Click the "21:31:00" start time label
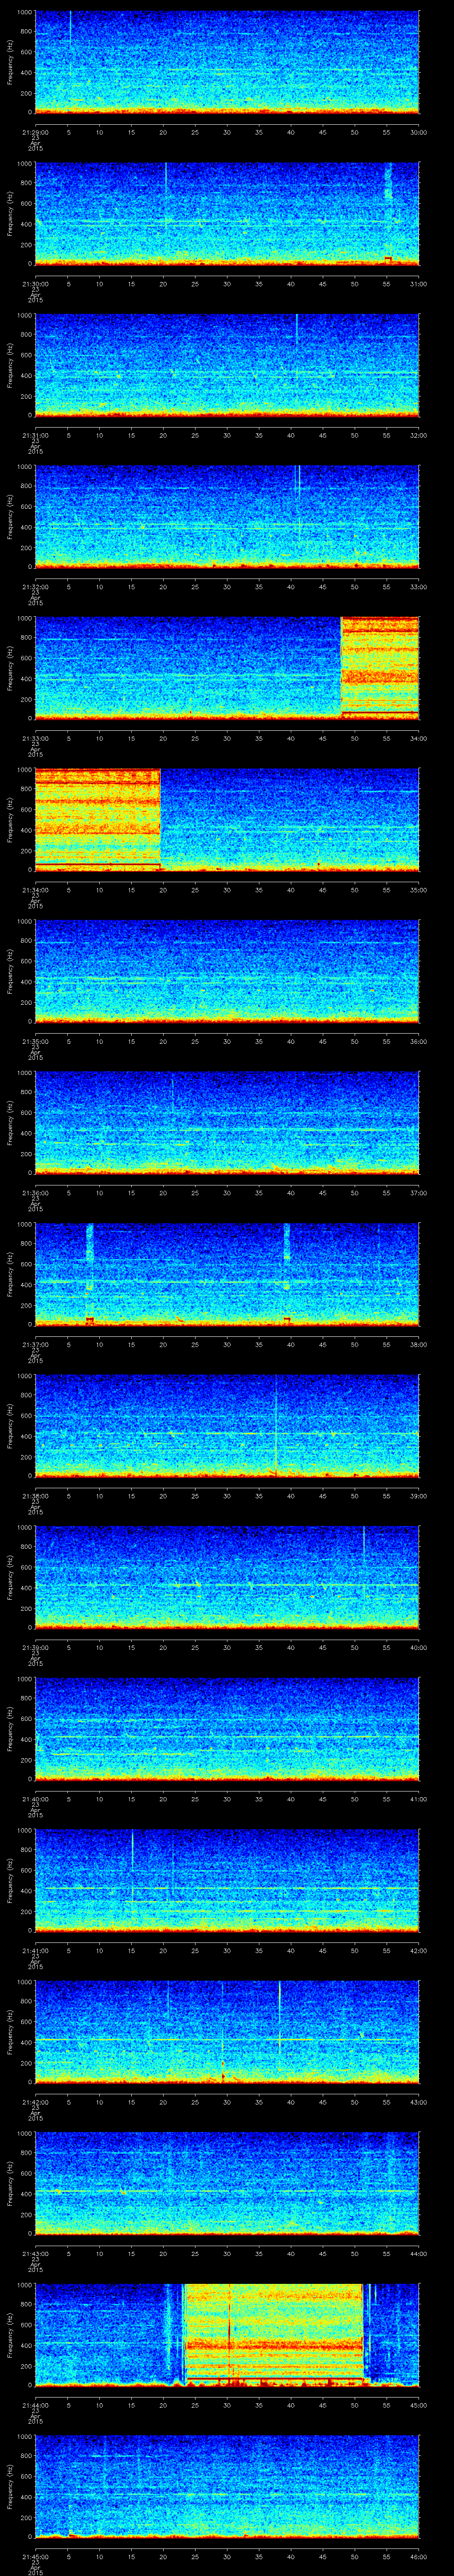This screenshot has width=454, height=2576. pyautogui.click(x=35, y=435)
